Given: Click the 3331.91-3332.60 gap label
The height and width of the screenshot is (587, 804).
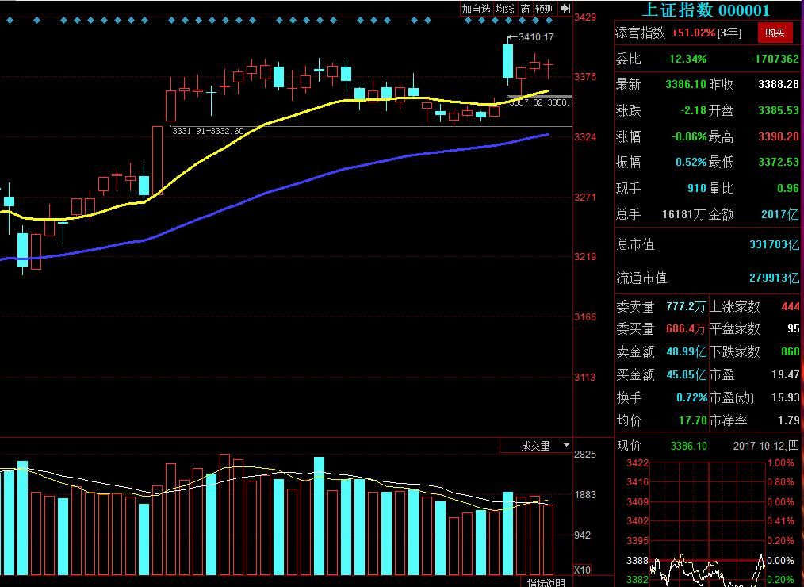Looking at the screenshot, I should point(206,131).
